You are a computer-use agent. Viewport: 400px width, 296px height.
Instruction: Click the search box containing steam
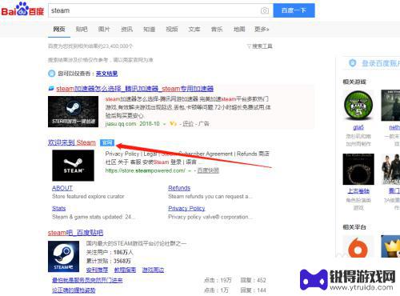(x=161, y=10)
